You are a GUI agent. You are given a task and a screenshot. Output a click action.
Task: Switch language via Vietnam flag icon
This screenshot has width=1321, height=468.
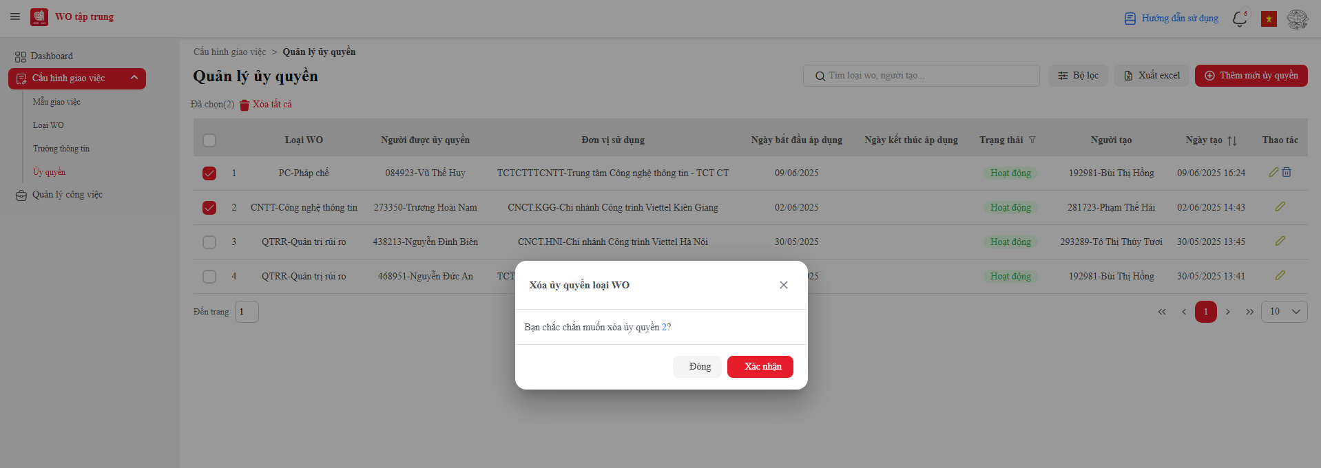[1269, 19]
